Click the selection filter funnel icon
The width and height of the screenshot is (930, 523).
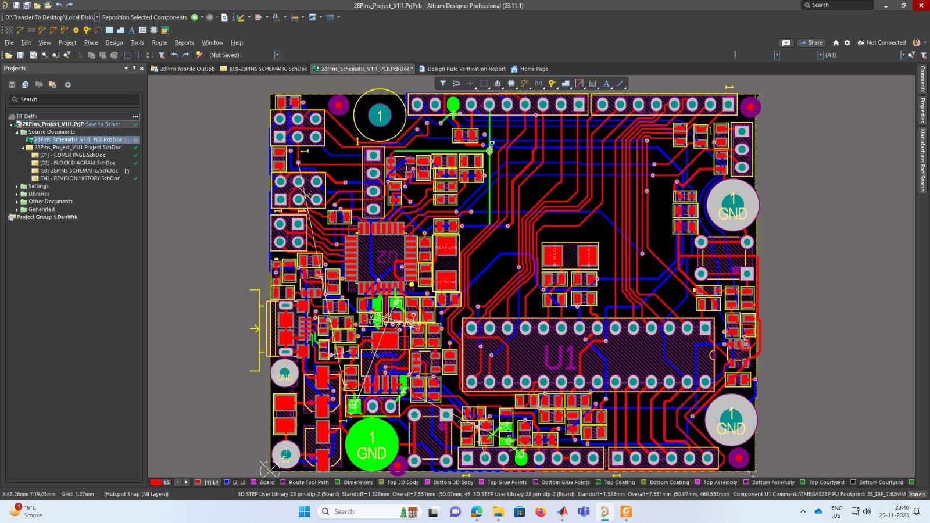443,84
